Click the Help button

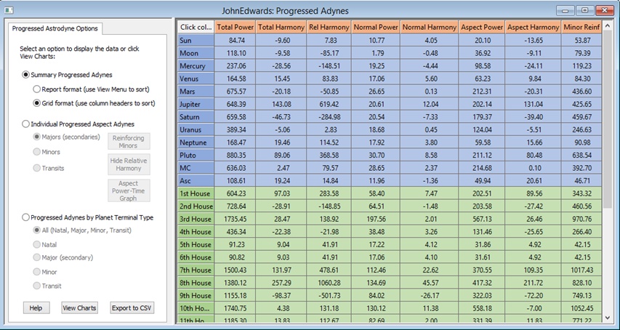tap(36, 307)
